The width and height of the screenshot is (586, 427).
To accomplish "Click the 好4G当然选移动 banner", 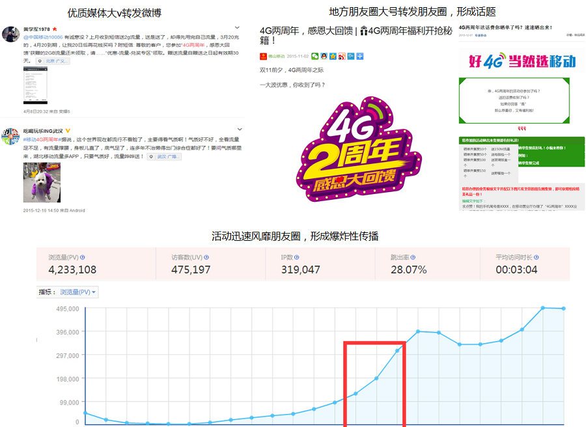I will tap(522, 61).
